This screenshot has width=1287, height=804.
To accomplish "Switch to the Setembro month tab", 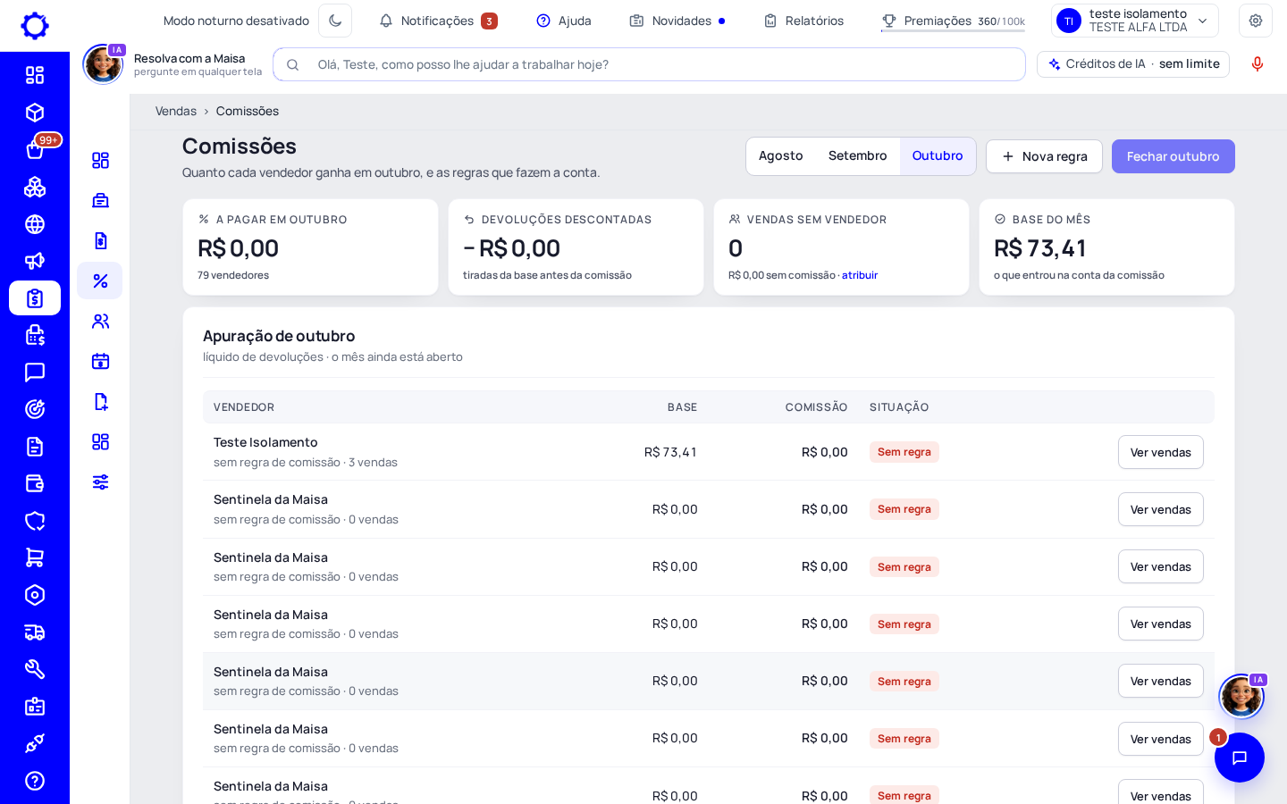I will pos(858,156).
